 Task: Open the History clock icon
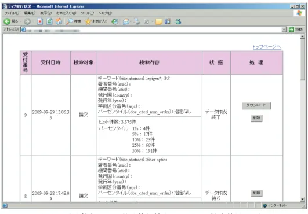pyautogui.click(x=115, y=21)
